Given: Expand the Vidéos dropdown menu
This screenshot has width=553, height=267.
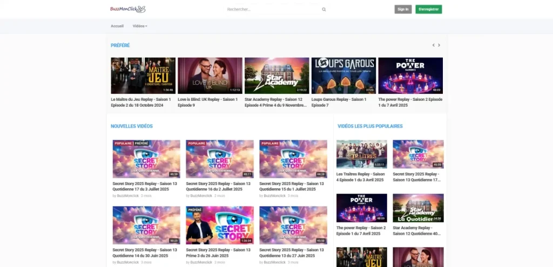Looking at the screenshot, I should click(140, 26).
